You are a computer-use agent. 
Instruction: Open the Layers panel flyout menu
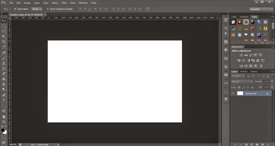(x=272, y=71)
